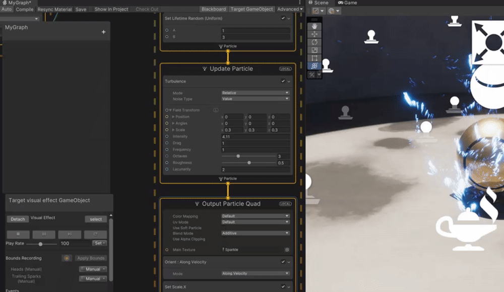Select the Move tool in Scene toolbar
This screenshot has height=292, width=504.
315,34
